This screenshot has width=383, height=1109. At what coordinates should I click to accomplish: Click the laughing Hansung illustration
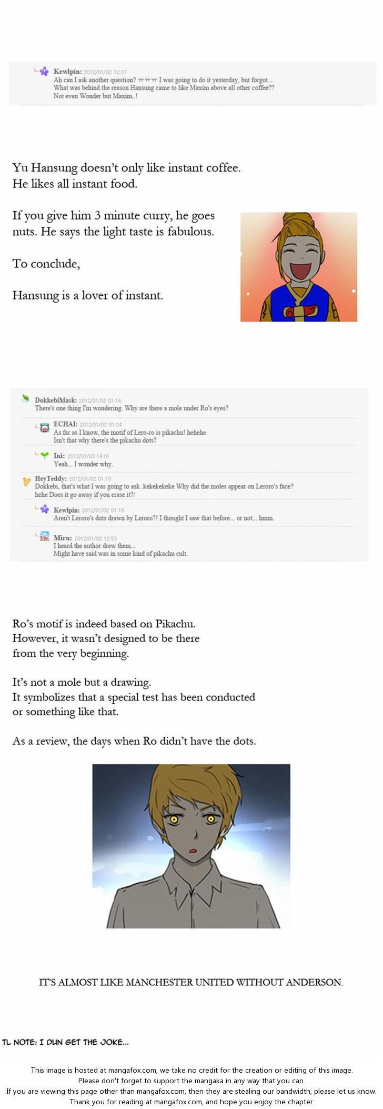click(x=298, y=266)
